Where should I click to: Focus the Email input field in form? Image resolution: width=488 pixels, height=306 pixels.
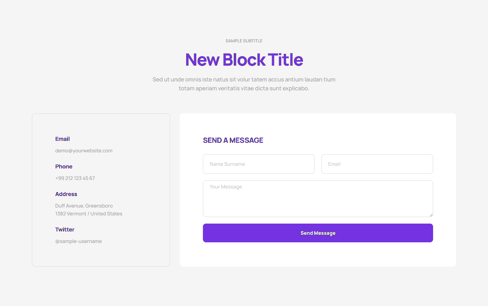point(377,164)
